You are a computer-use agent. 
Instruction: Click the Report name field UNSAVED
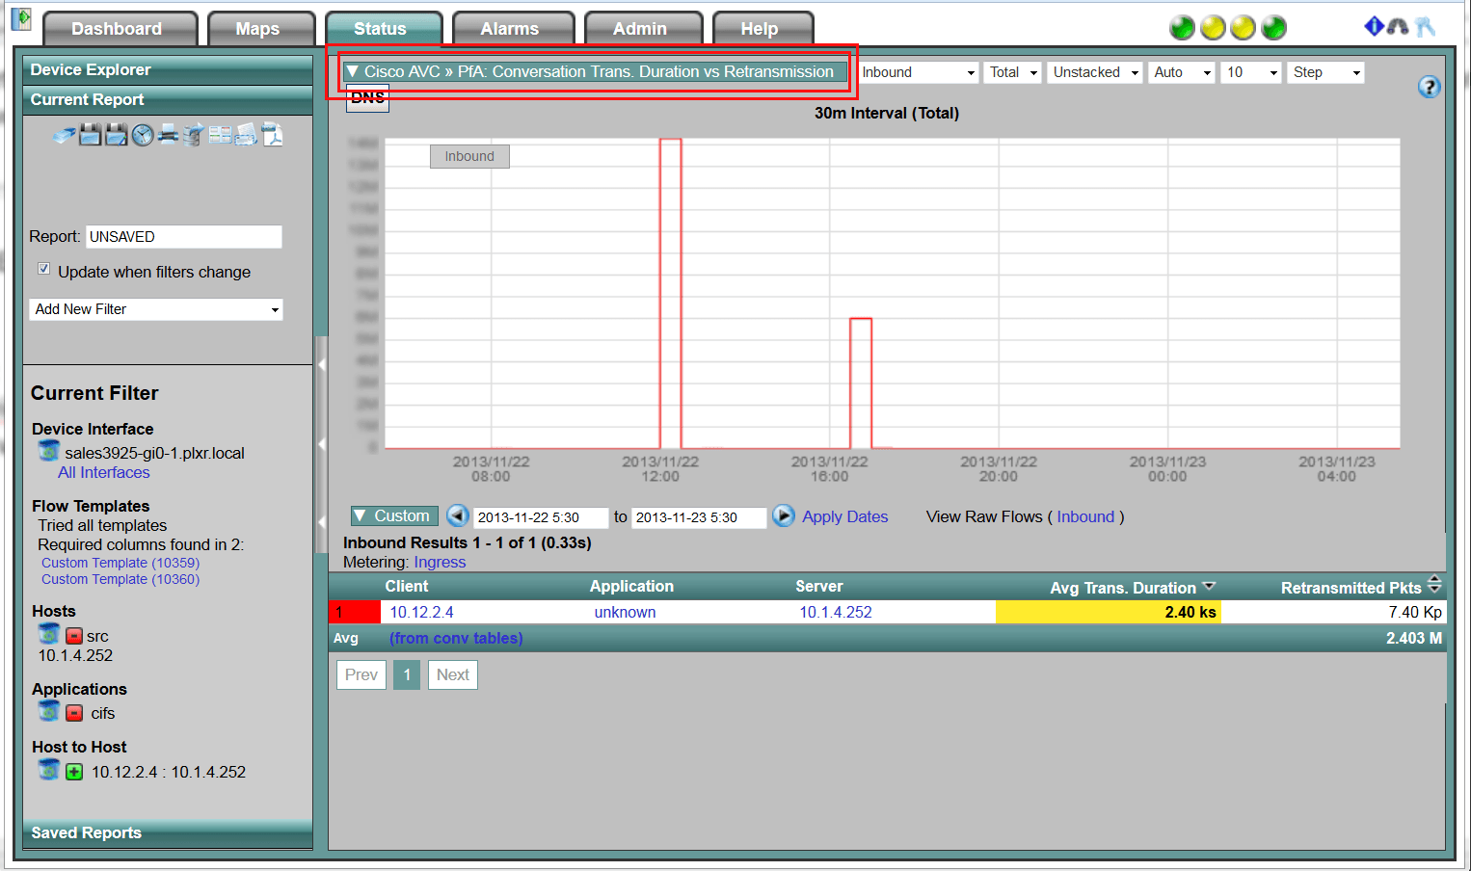184,237
